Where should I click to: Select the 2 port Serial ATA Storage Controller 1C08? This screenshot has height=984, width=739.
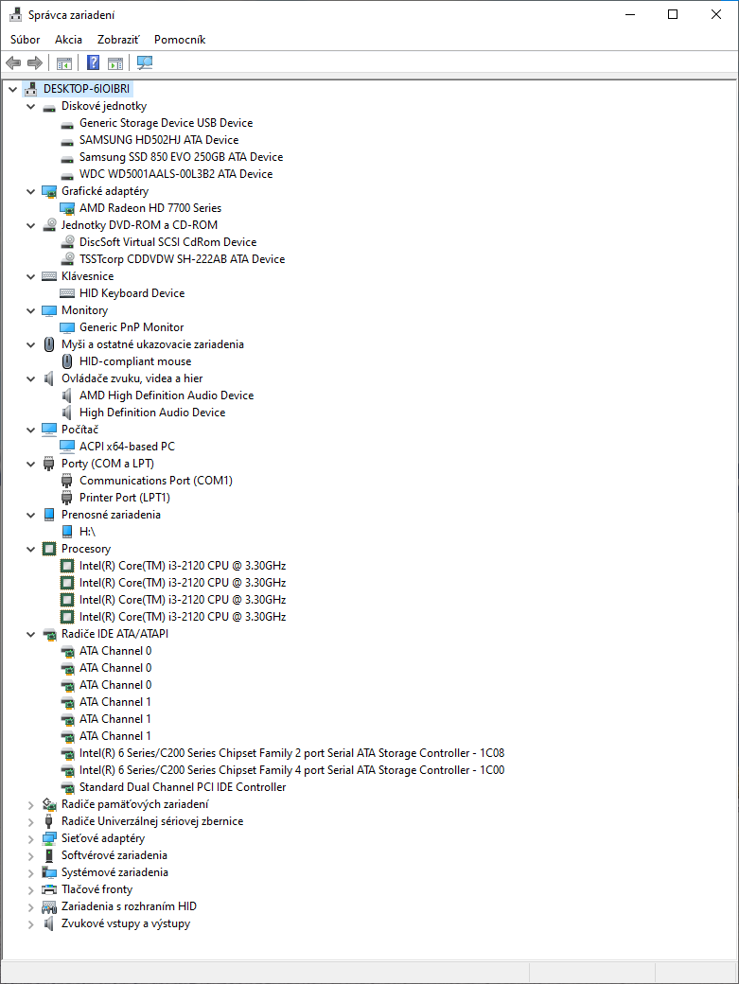[x=291, y=753]
